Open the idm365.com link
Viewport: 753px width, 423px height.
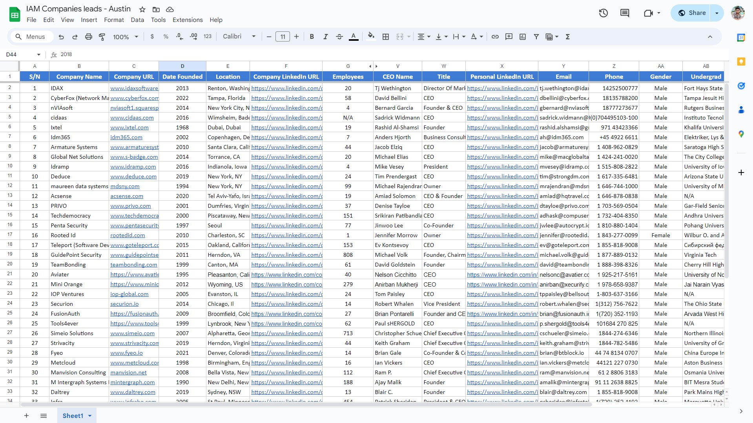[x=126, y=137]
